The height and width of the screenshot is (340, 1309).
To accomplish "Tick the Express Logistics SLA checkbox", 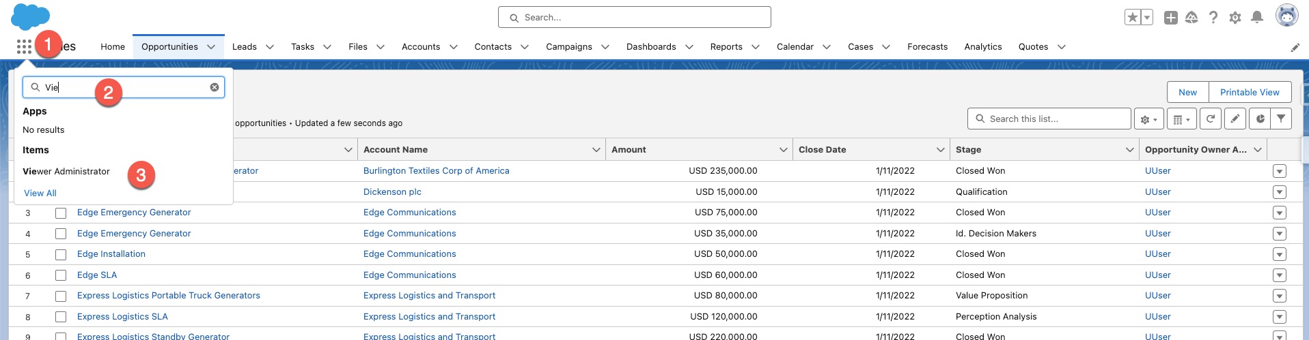I will (61, 317).
